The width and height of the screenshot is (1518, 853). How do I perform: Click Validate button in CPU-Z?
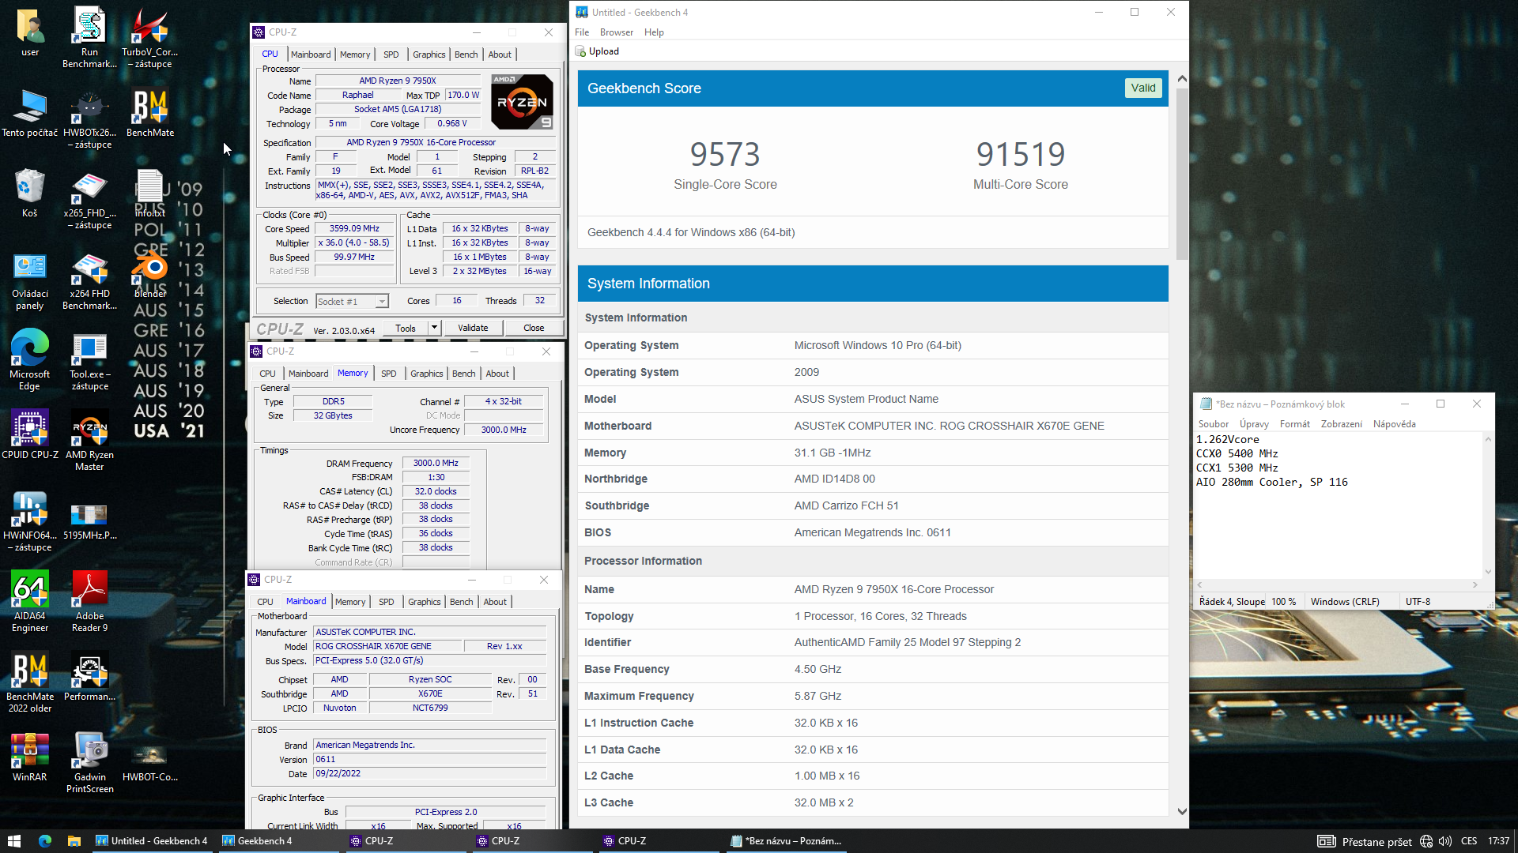point(473,328)
